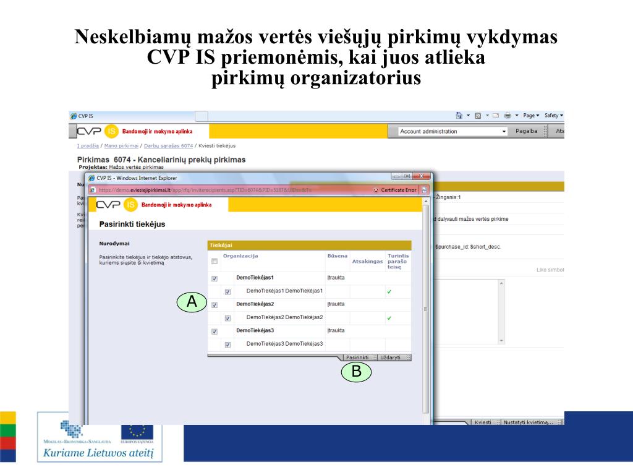Minimize the CVP IS popup window
The height and width of the screenshot is (475, 633).
pyautogui.click(x=396, y=176)
